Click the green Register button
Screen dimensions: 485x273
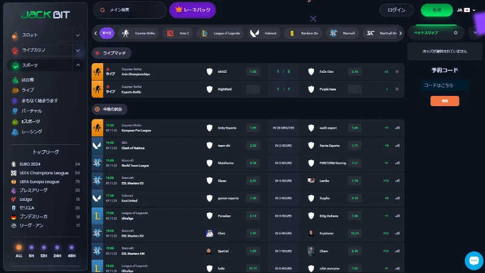coord(436,10)
